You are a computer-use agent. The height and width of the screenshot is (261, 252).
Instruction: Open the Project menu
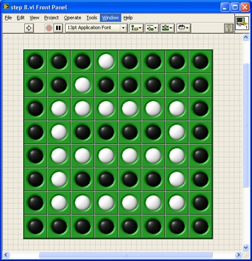pos(52,18)
